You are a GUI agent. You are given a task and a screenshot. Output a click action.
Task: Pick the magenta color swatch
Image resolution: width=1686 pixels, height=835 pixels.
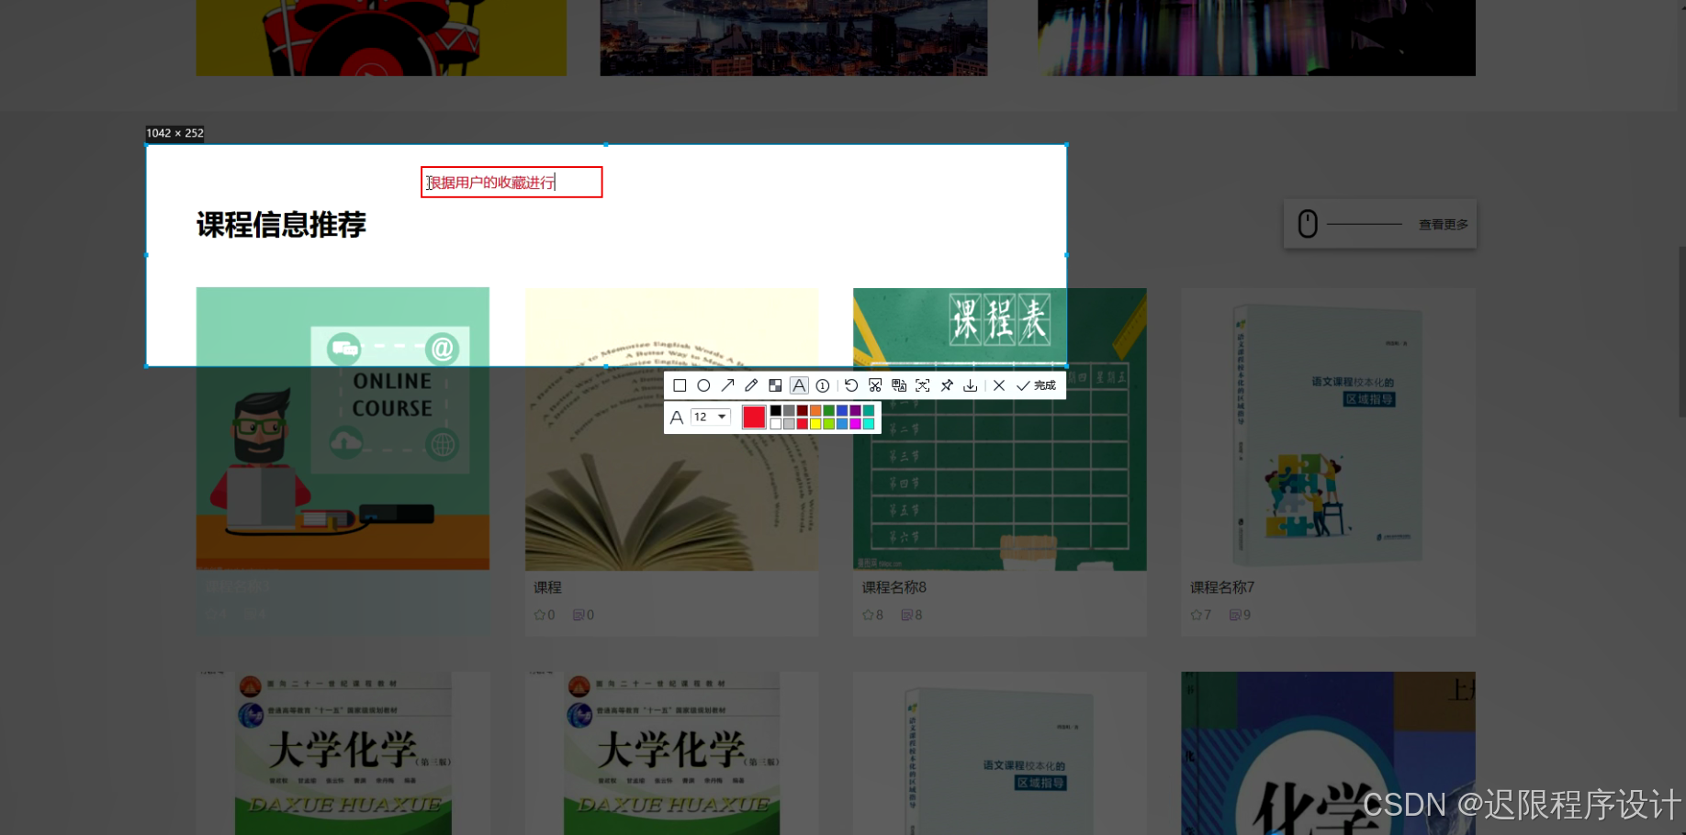pyautogui.click(x=855, y=423)
